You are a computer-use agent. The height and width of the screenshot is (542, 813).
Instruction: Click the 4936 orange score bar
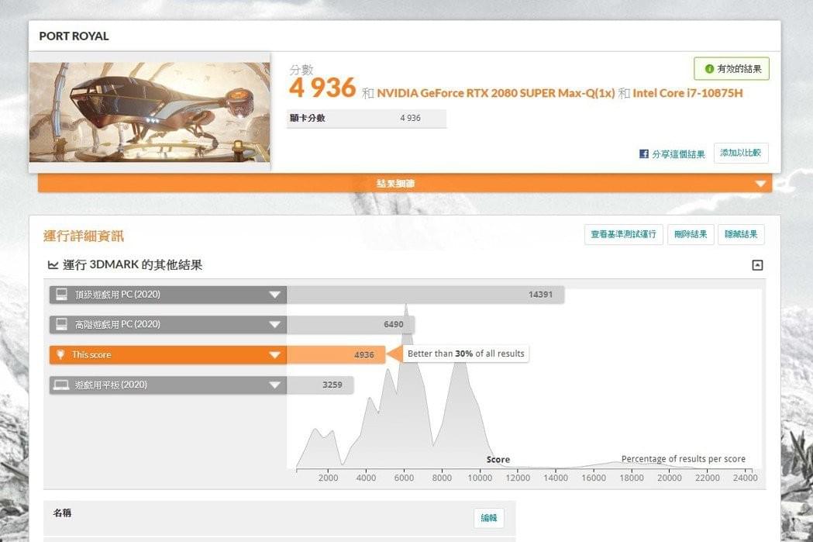coord(336,355)
